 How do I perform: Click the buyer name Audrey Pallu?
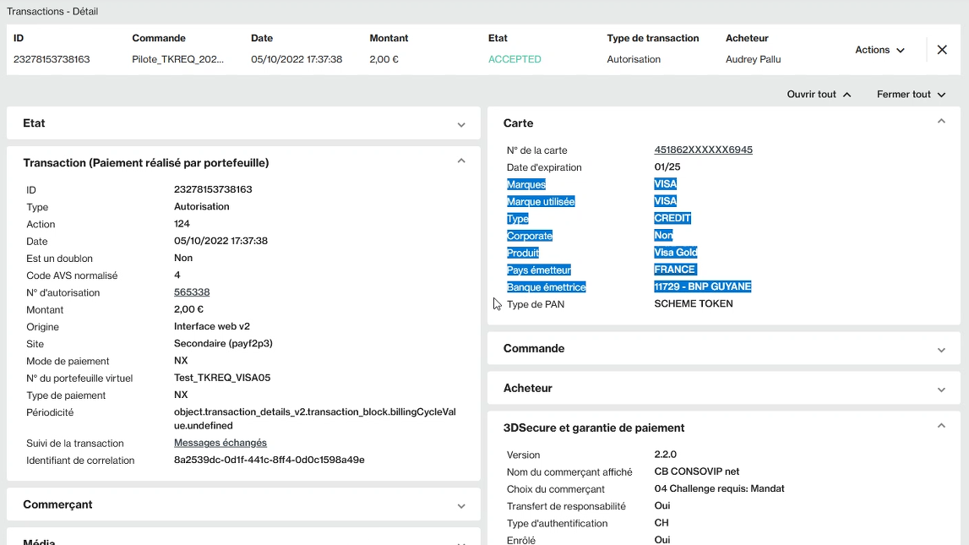[x=753, y=59]
